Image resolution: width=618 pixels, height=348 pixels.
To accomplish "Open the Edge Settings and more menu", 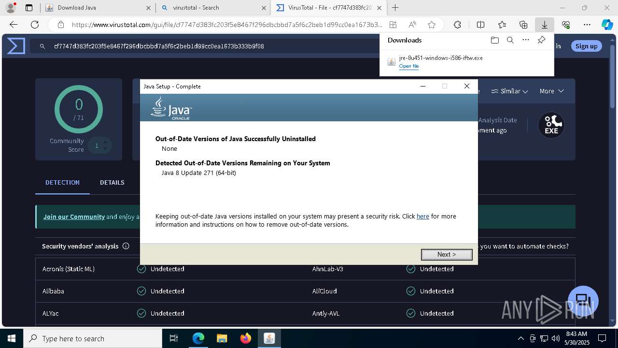I will (x=587, y=25).
